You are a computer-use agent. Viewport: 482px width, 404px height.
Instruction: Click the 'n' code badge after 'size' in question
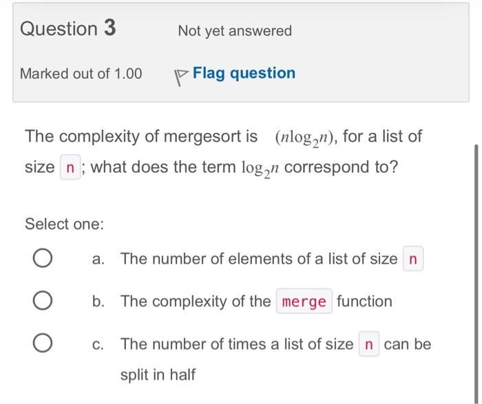pyautogui.click(x=70, y=167)
